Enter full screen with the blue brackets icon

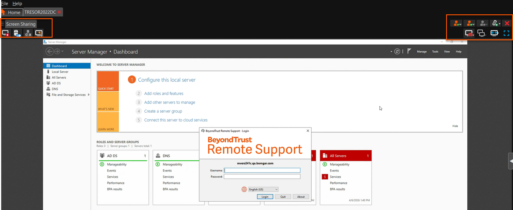506,33
